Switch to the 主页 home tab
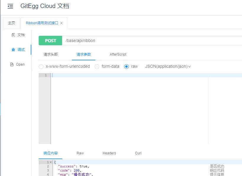This screenshot has height=176, width=242. coord(11,23)
